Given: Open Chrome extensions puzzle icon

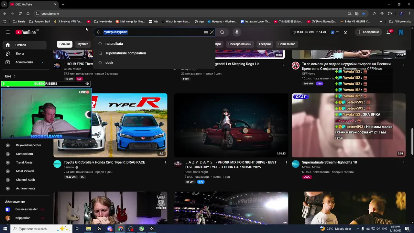Looking at the screenshot, I should click(x=390, y=14).
